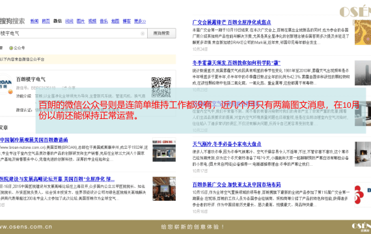
Task: Open the 百朗楼宇电气 account title
Action: click(31, 79)
